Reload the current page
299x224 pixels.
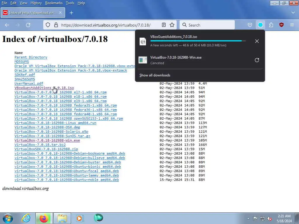pyautogui.click(x=28, y=25)
